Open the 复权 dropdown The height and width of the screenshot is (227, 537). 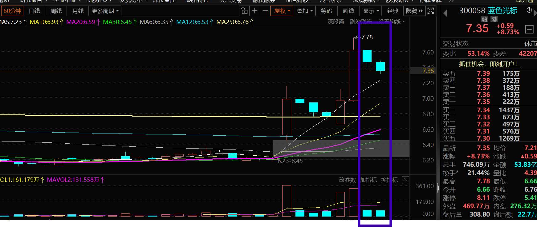(x=282, y=11)
